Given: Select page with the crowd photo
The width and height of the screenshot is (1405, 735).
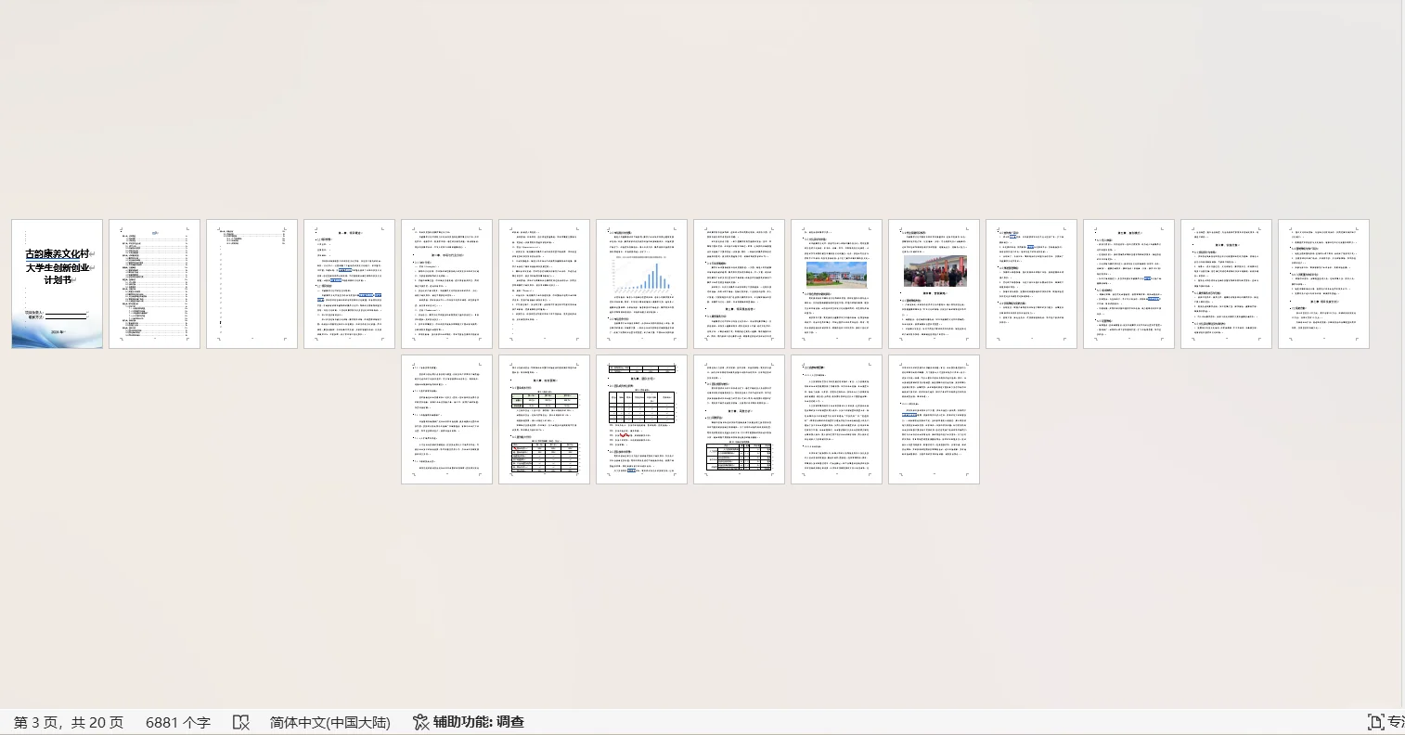Looking at the screenshot, I should click(935, 284).
